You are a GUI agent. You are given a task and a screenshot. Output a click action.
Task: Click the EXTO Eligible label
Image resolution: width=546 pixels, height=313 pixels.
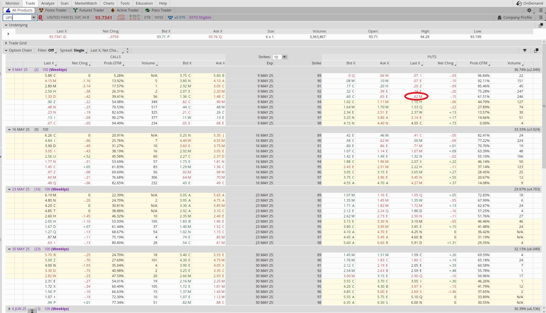click(200, 17)
